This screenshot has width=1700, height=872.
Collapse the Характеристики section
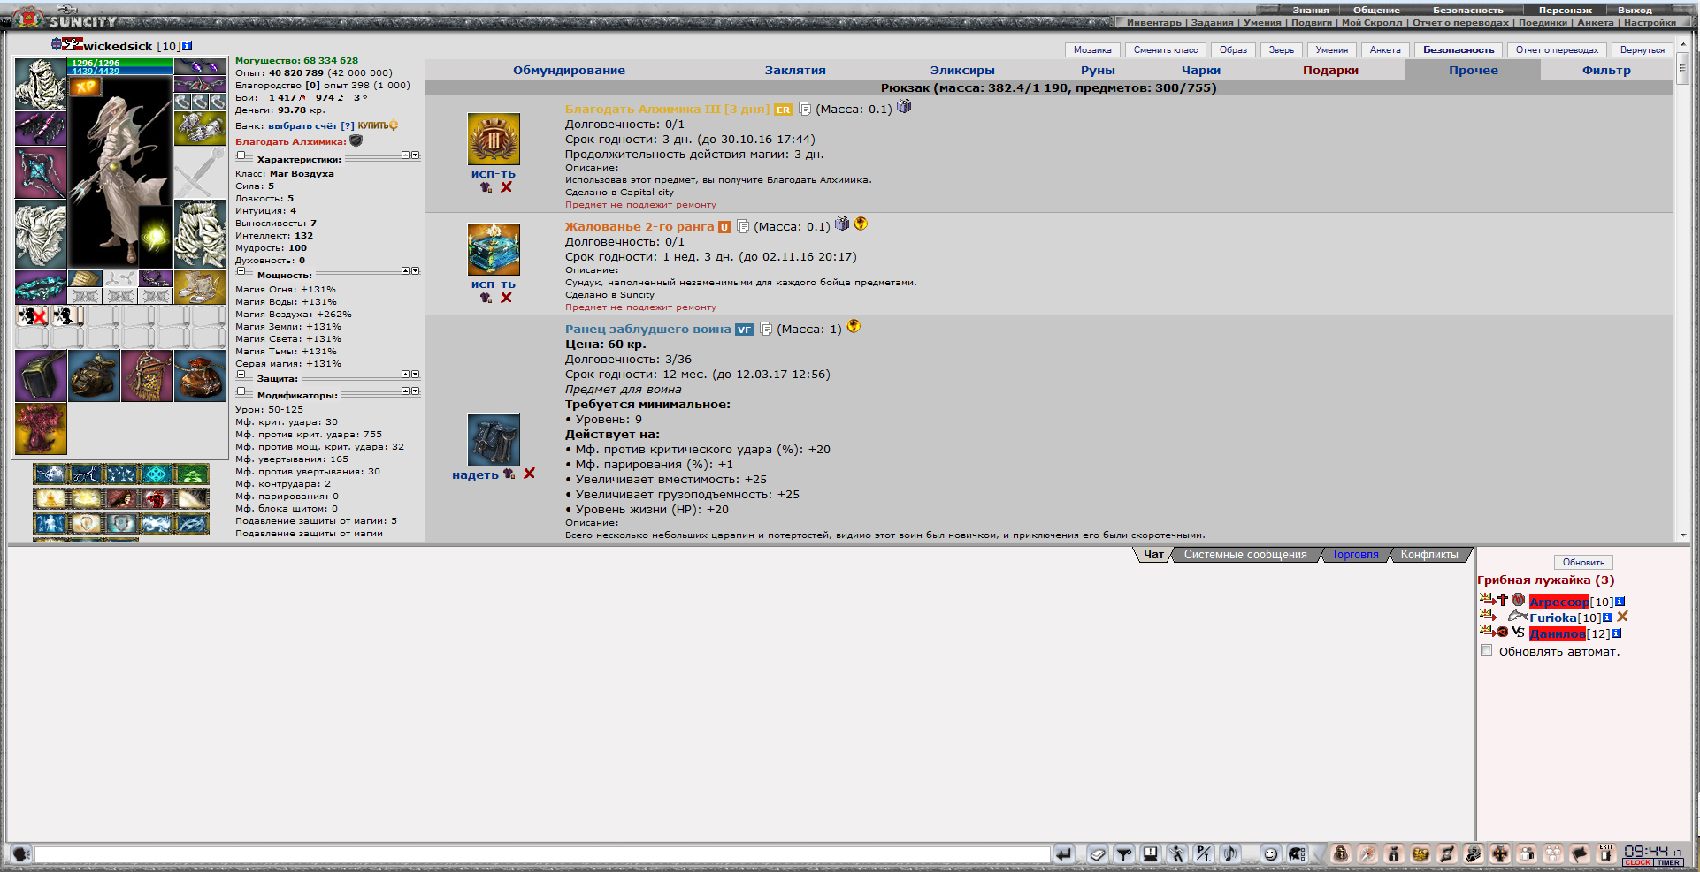(241, 155)
